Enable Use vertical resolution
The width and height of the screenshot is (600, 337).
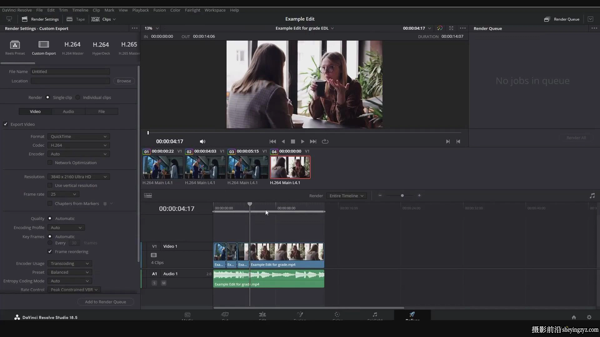point(50,185)
